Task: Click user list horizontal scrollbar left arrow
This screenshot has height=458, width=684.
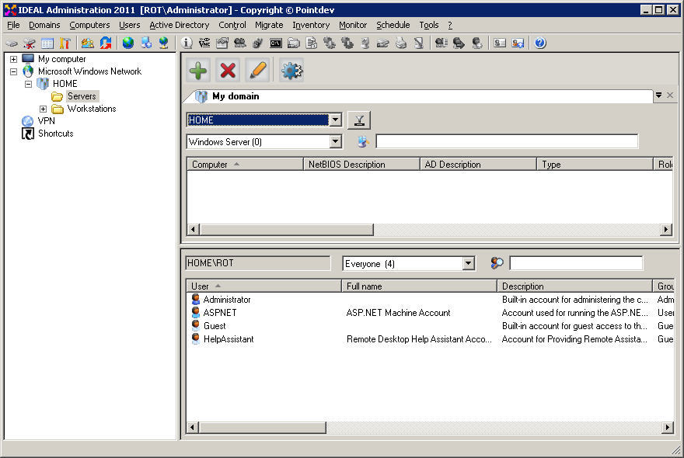Action: point(193,428)
